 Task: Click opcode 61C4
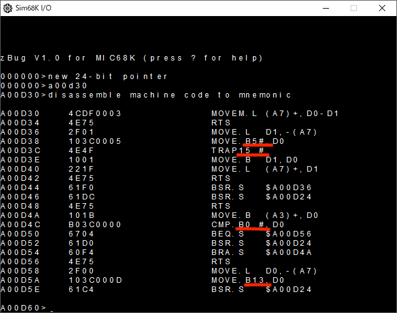pos(81,290)
